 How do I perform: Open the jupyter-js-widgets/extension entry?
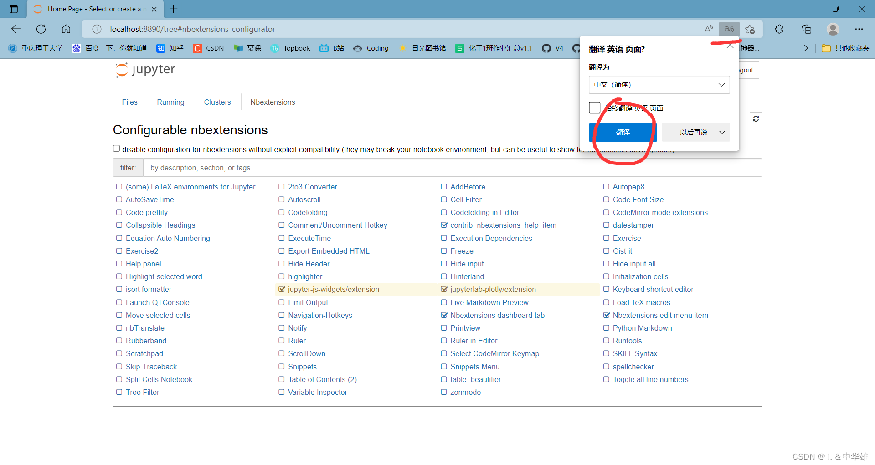pos(333,289)
